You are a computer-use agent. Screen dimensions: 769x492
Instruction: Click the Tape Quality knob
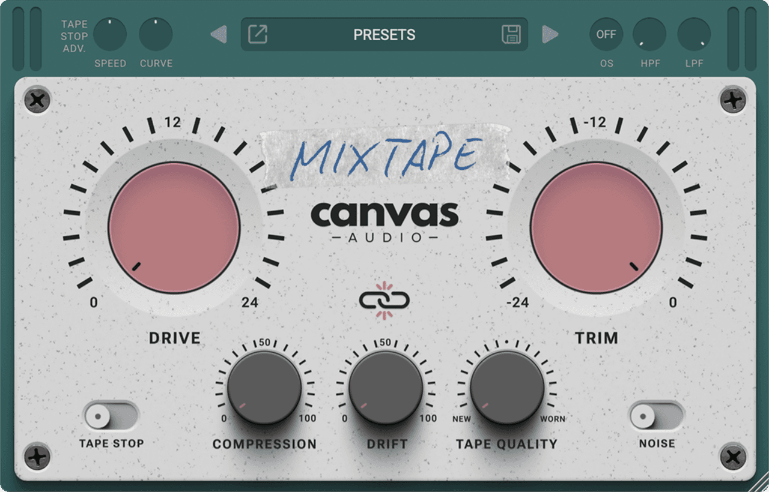[507, 388]
